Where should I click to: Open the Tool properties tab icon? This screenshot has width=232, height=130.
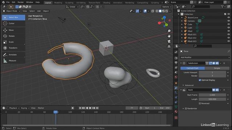click(x=176, y=52)
